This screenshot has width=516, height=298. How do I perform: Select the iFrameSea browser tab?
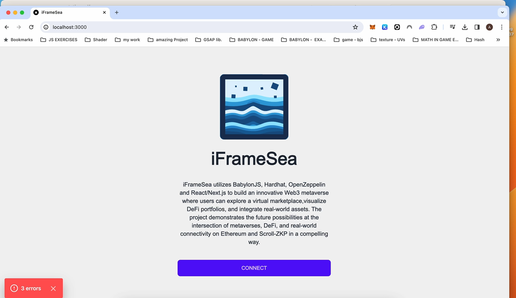tap(70, 12)
